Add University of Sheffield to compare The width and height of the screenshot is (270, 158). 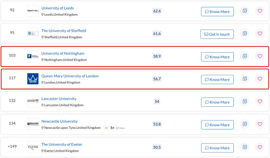pos(244,33)
